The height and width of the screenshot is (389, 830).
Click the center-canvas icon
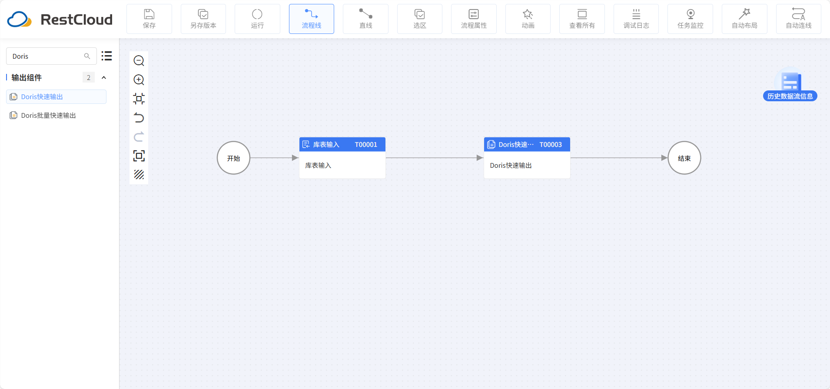139,99
